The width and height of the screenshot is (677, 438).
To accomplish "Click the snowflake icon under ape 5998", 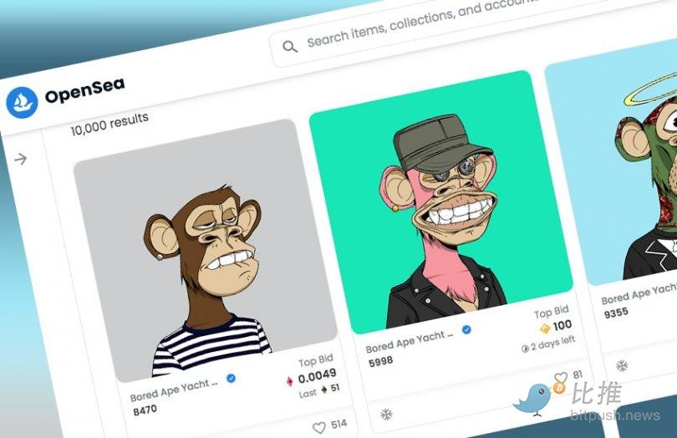I will [x=386, y=414].
